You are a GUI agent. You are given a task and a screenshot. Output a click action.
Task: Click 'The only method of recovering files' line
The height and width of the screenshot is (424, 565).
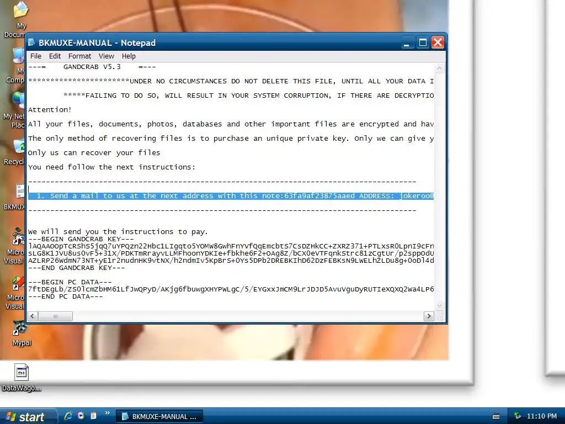(231, 139)
